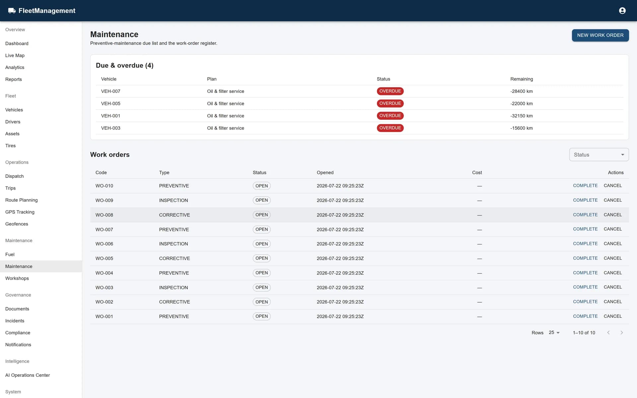637x398 pixels.
Task: Open Vehicles in the sidebar
Action: pyautogui.click(x=41, y=110)
